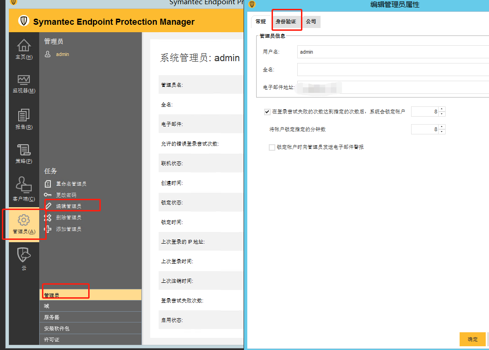Open the 报告(R) reports section
Image resolution: width=489 pixels, height=350 pixels.
(x=24, y=119)
